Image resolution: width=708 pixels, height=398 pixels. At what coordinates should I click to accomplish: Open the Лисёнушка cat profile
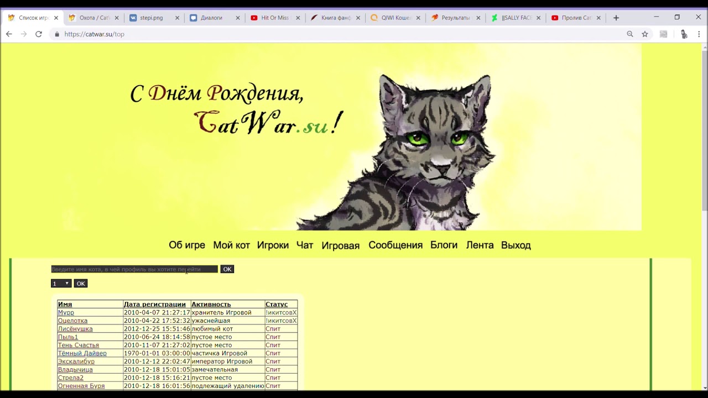(75, 329)
